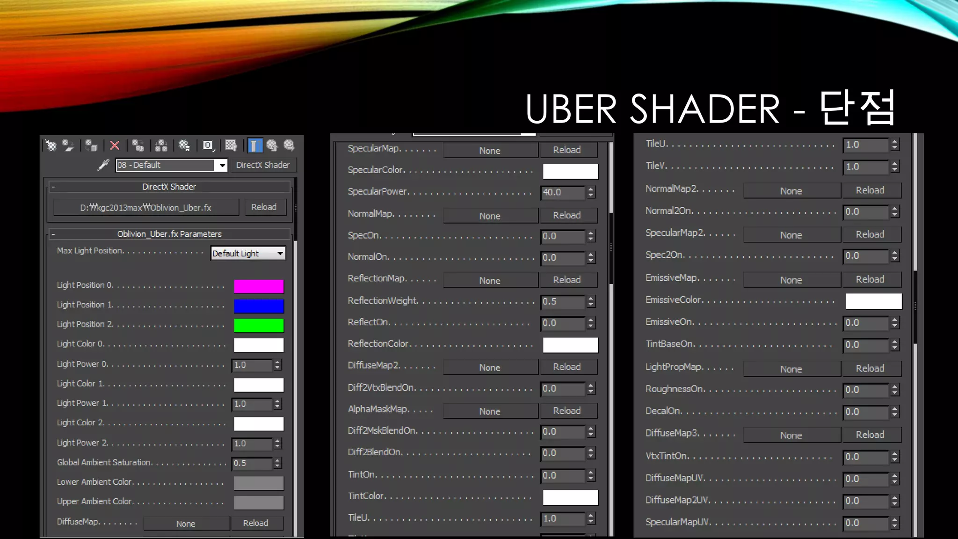Reload the AlphaMaskMap texture
Viewport: 958px width, 539px height.
567,411
